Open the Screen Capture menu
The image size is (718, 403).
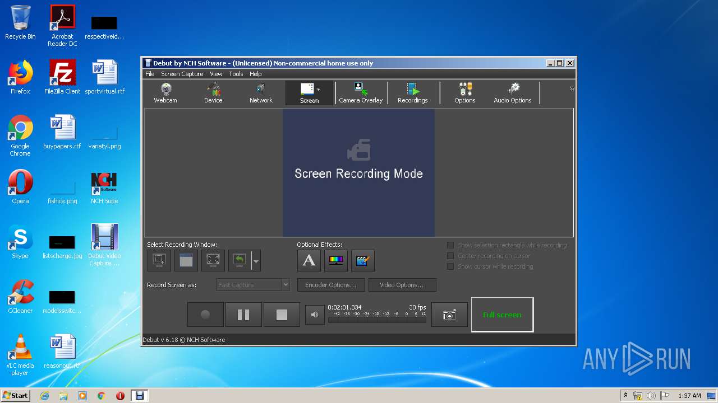point(182,74)
